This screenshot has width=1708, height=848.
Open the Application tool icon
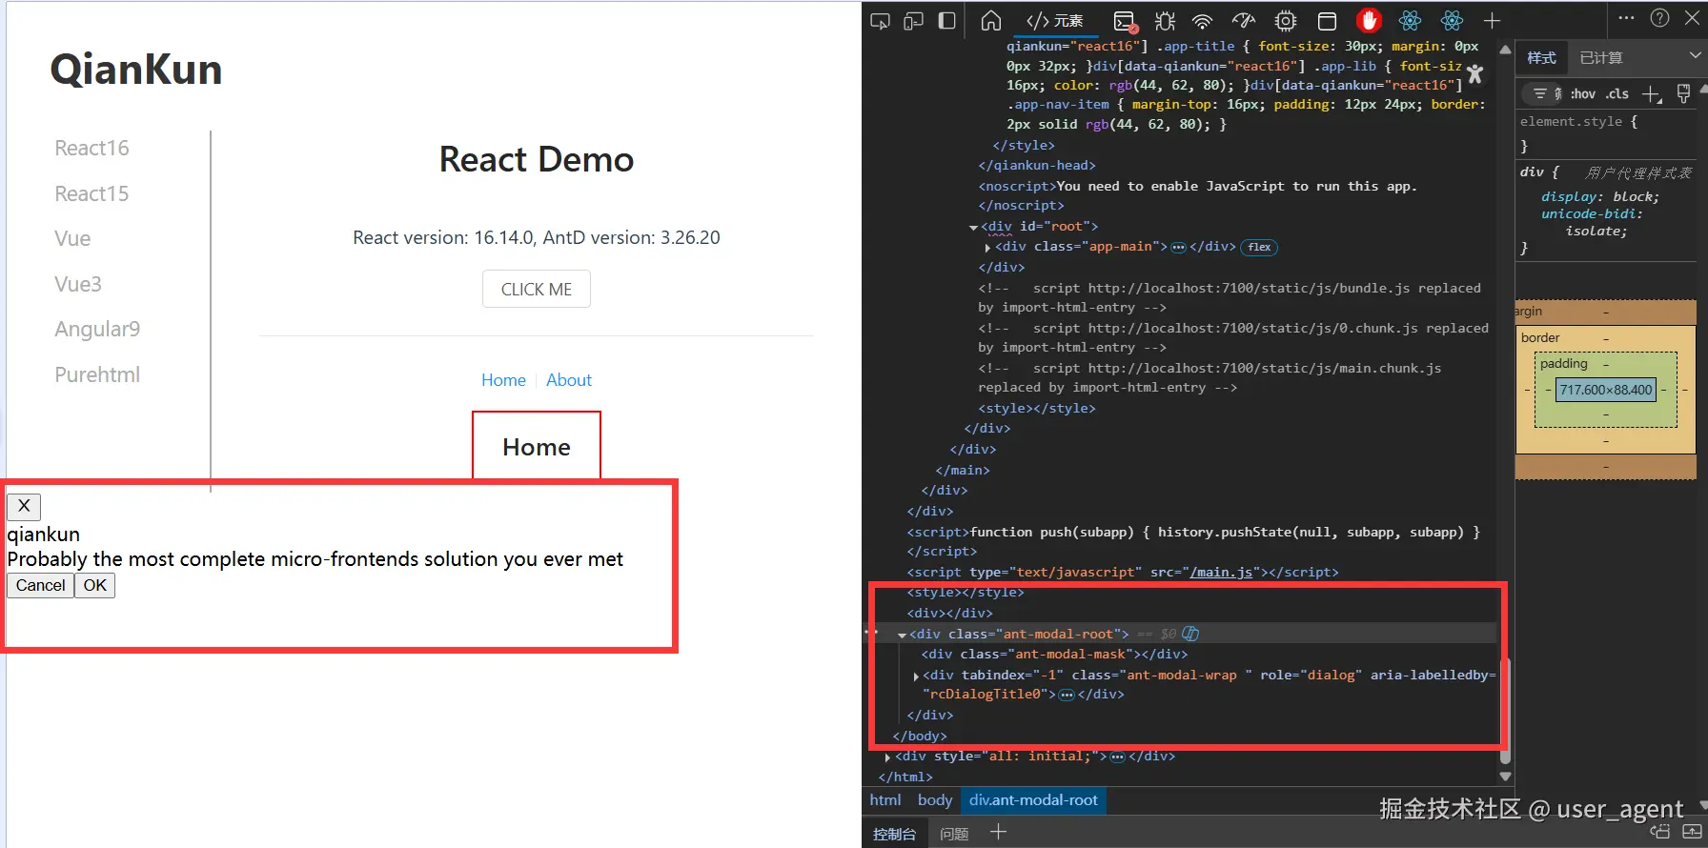(x=1327, y=21)
